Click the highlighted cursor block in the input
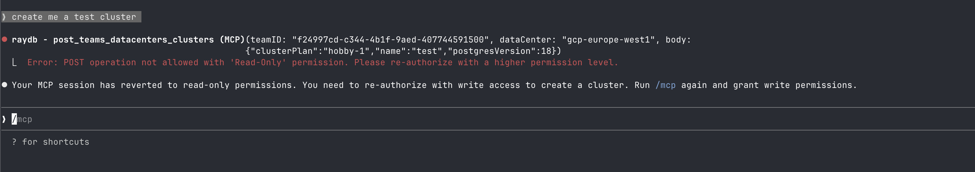 [14, 119]
